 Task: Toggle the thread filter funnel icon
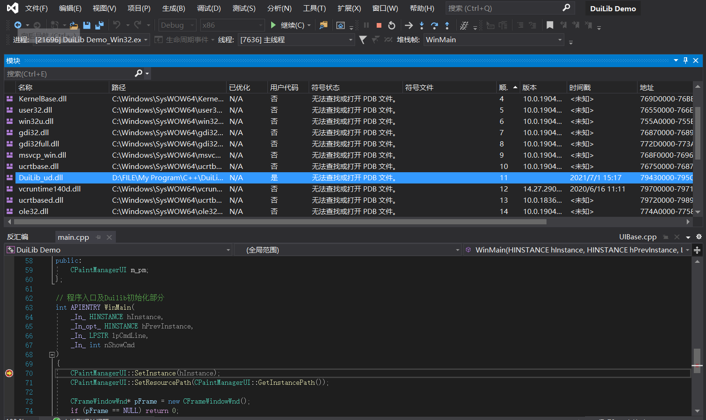[363, 40]
